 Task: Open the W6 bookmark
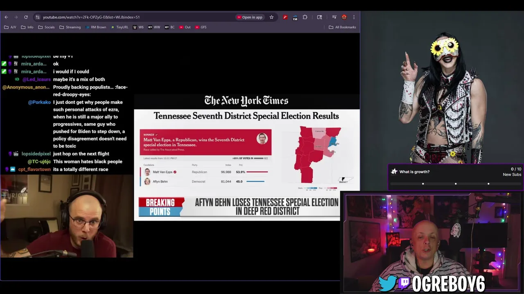[138, 27]
